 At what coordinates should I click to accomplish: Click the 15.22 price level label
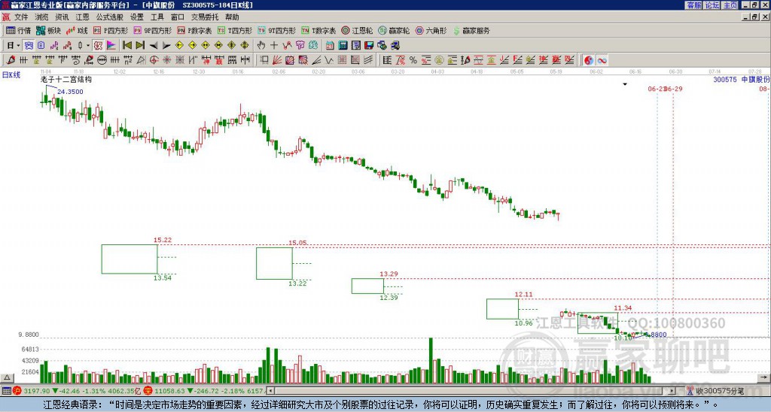tap(163, 240)
